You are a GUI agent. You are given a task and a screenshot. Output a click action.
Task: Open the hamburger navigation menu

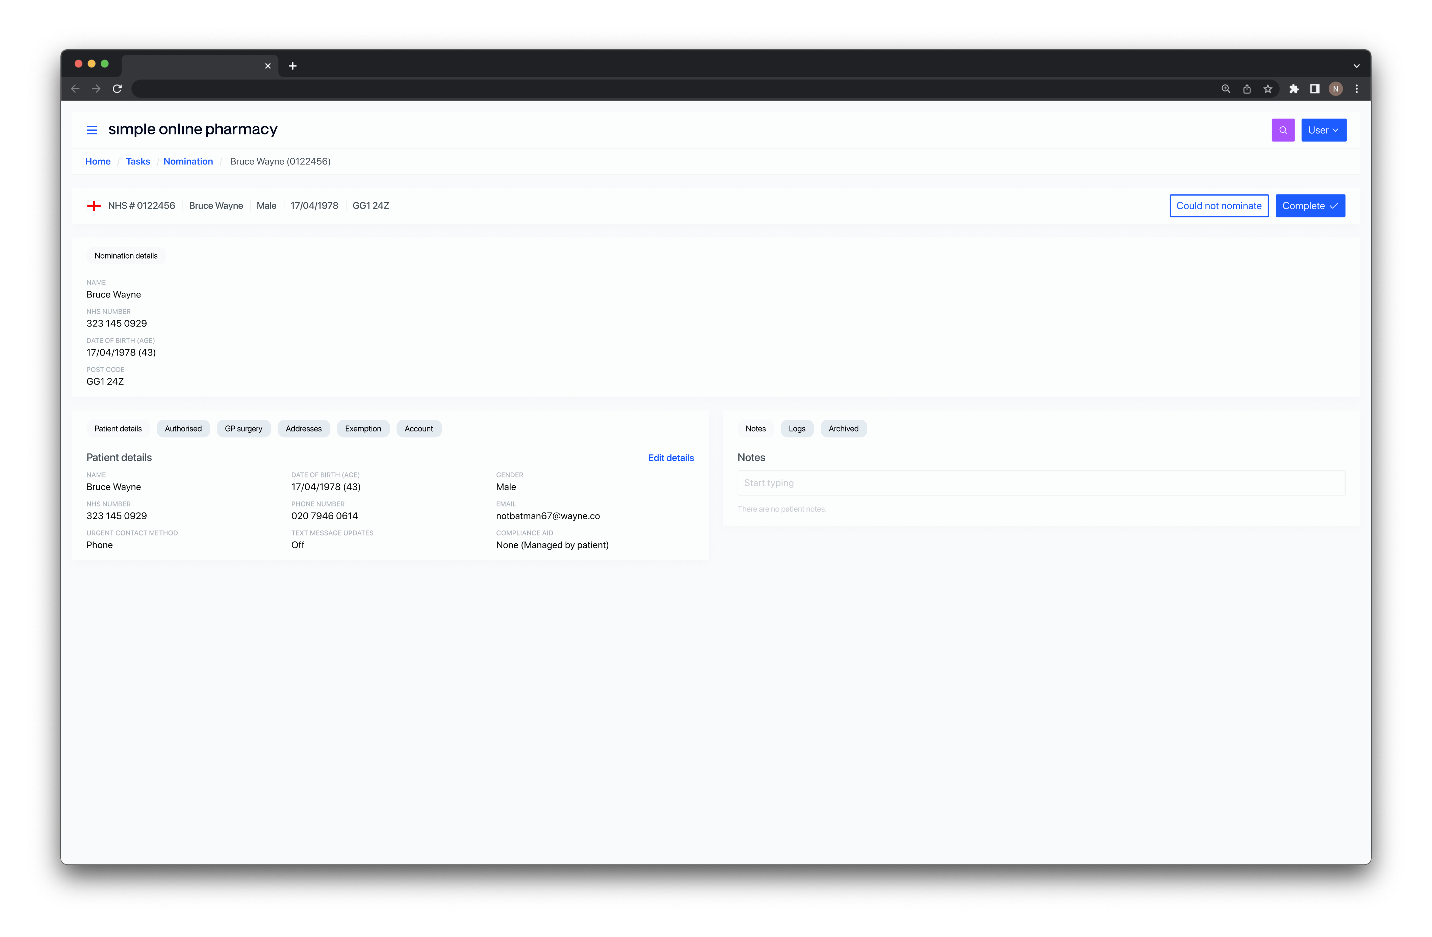(x=92, y=130)
